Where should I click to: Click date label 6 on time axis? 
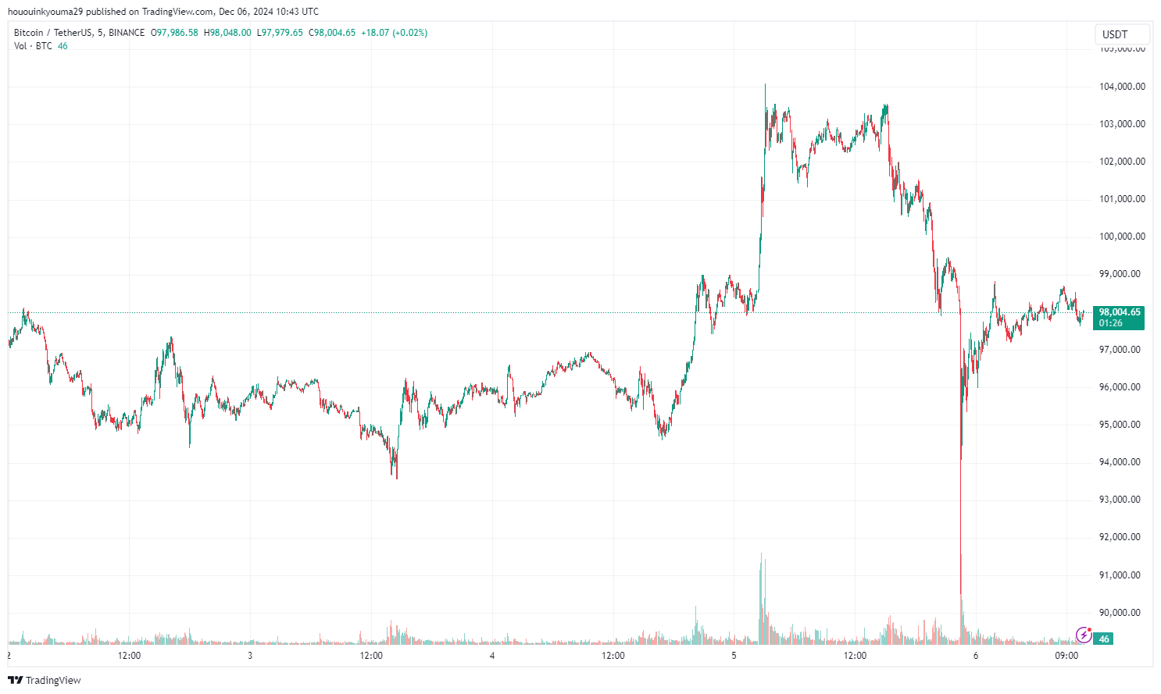click(x=976, y=656)
